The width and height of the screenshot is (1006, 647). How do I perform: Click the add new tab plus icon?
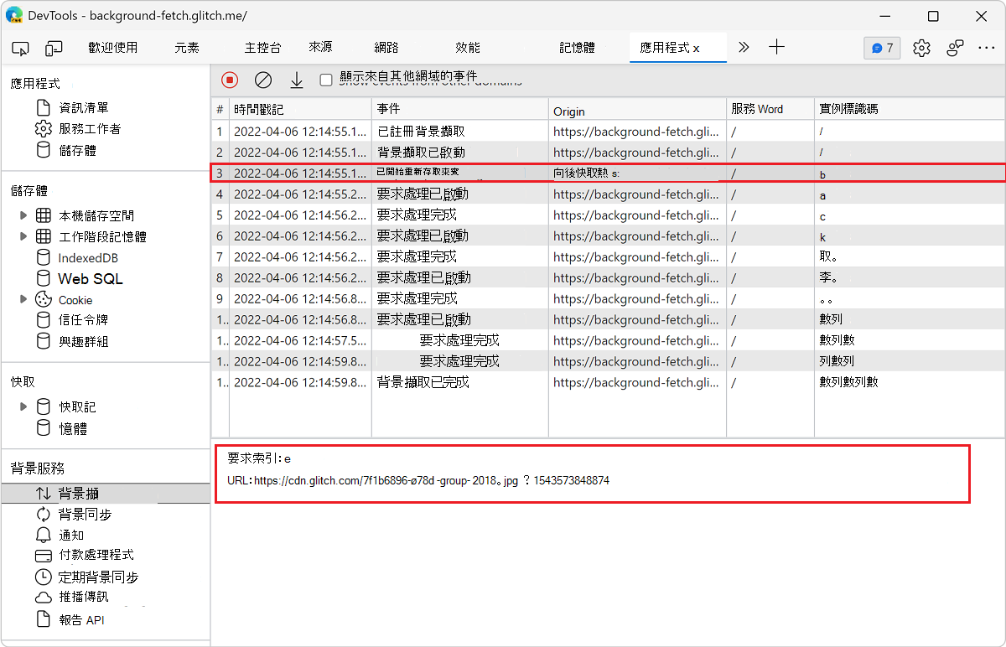point(776,48)
